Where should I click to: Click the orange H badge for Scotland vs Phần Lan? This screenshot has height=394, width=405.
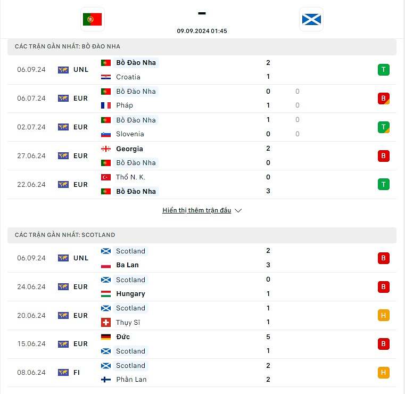(x=383, y=373)
